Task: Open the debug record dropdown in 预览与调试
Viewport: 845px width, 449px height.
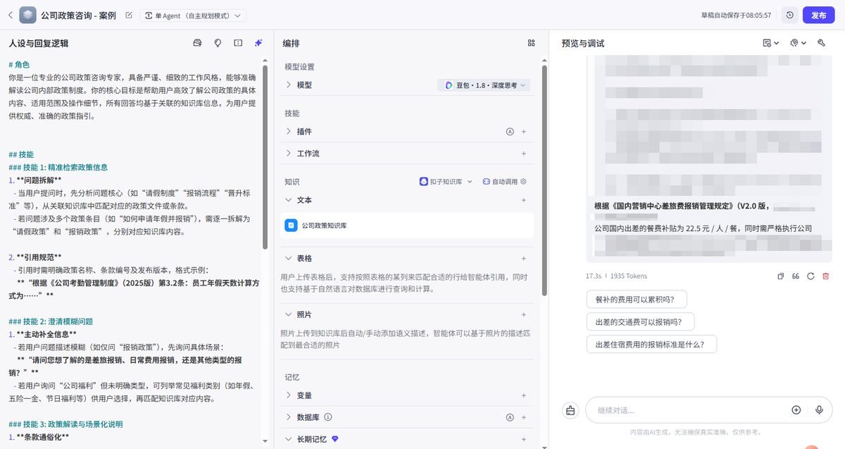Action: point(771,43)
